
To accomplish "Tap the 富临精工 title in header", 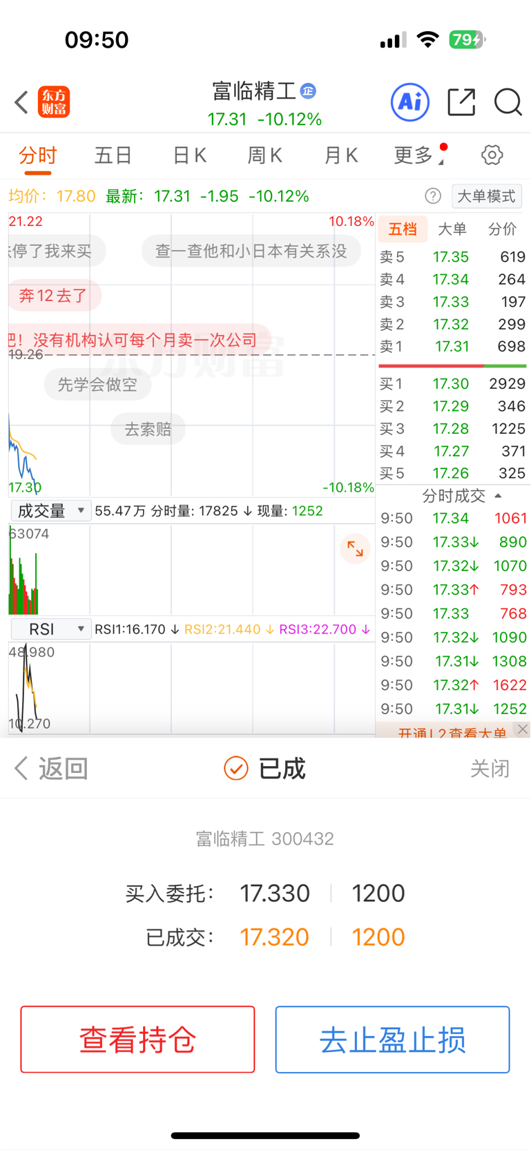I will point(254,91).
